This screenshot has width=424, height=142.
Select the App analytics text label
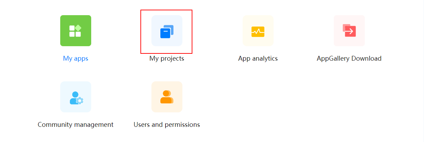258,59
